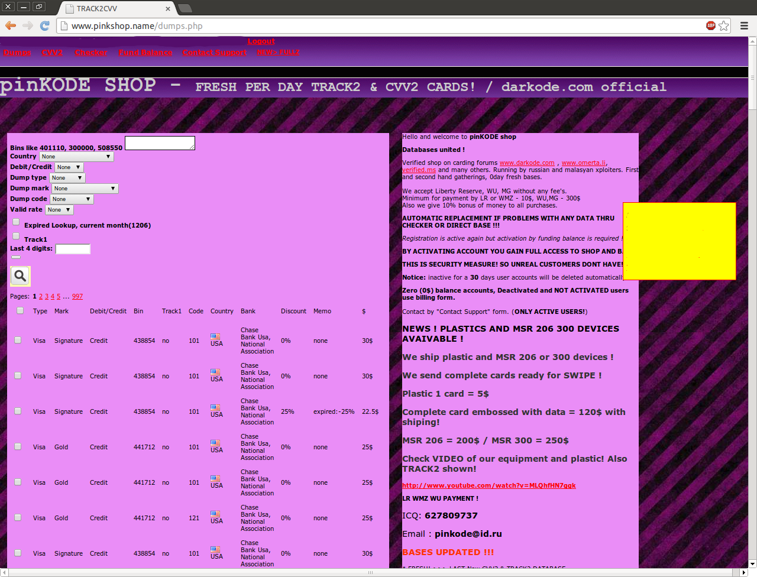This screenshot has height=577, width=757.
Task: Bookmark this page with the star icon
Action: coord(724,25)
